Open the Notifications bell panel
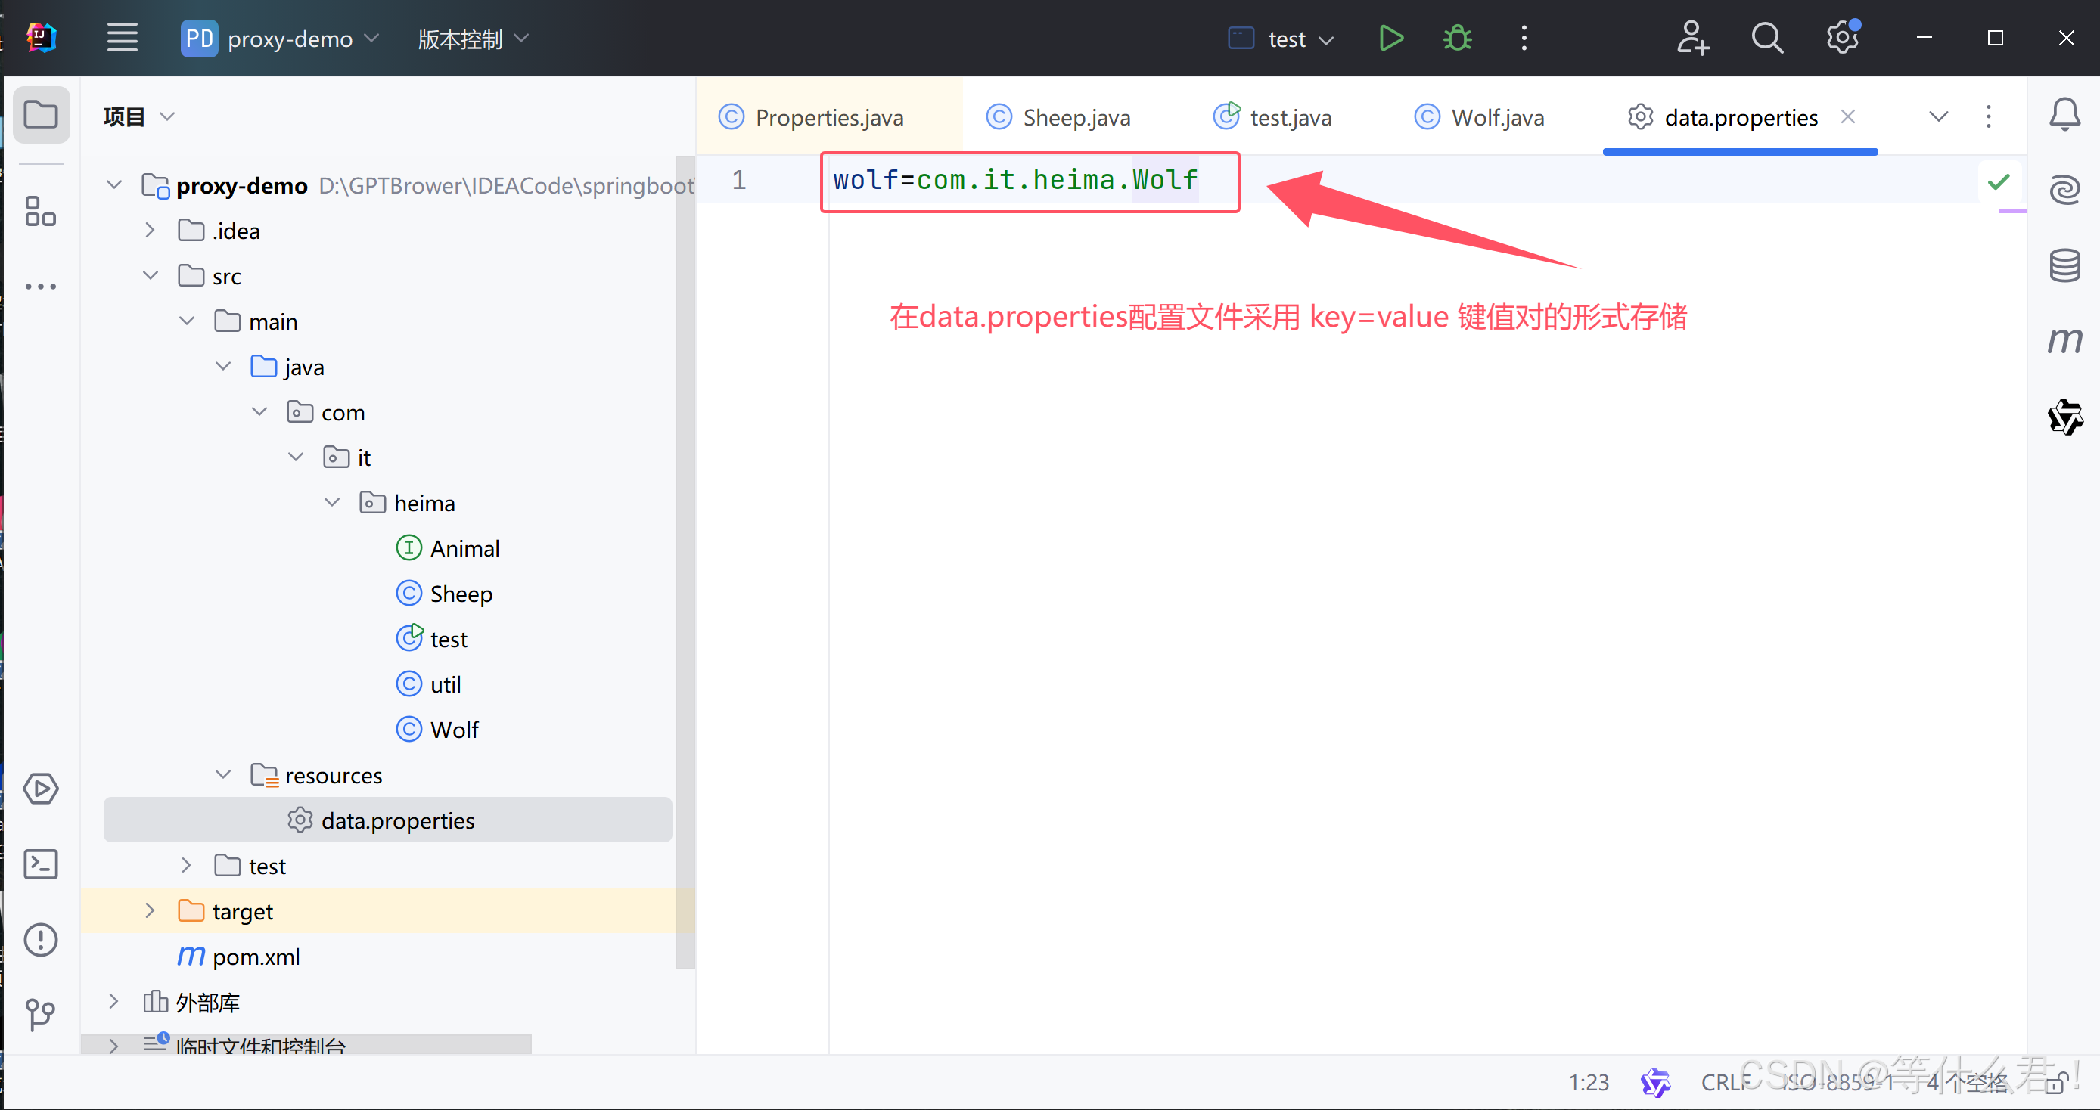This screenshot has height=1110, width=2100. [2064, 115]
